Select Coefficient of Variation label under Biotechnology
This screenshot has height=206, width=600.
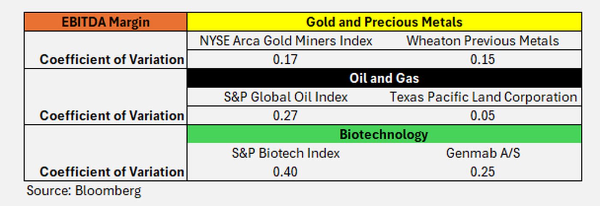point(112,172)
